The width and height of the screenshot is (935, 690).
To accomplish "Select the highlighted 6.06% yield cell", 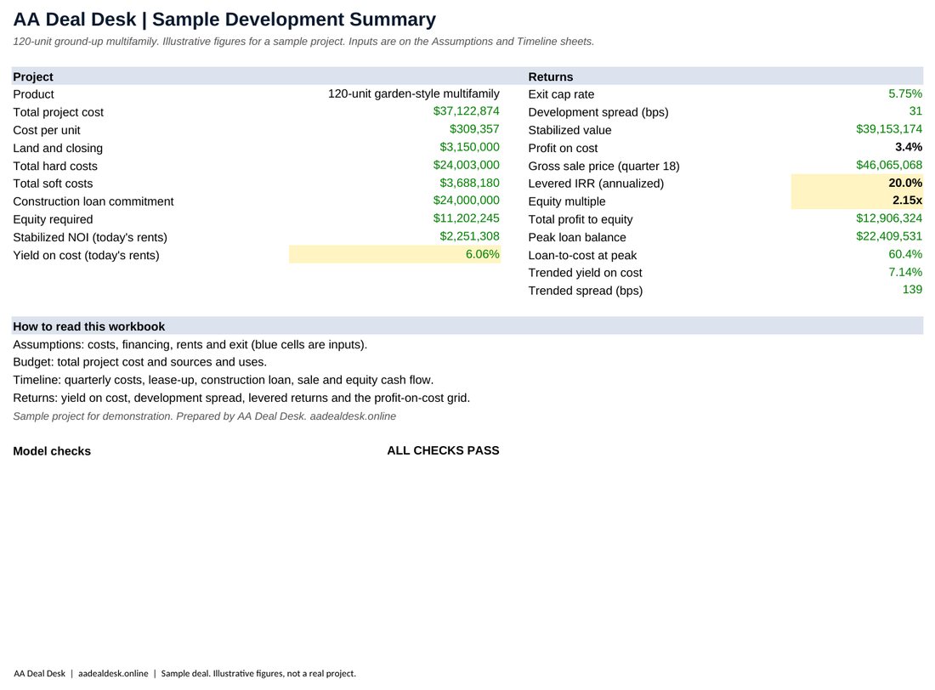I will (x=394, y=254).
